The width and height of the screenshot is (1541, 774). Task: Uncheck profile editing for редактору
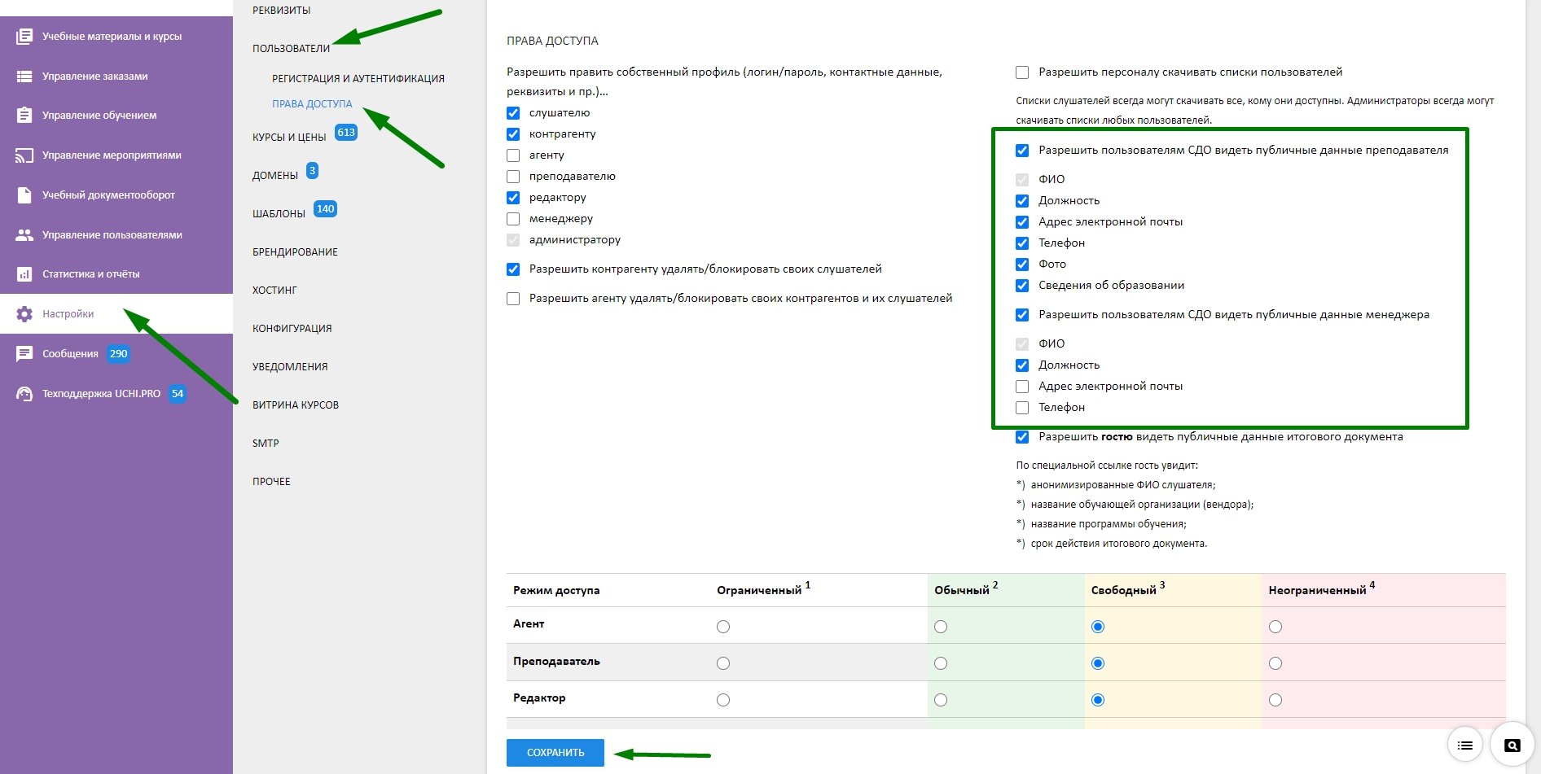(513, 198)
